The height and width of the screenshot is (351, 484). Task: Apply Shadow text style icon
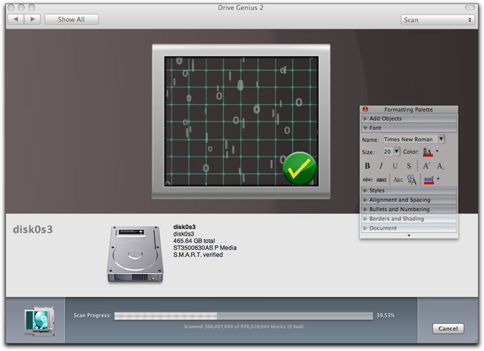(x=410, y=166)
